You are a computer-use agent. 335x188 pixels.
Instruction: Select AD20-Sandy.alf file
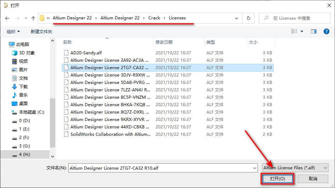86,53
